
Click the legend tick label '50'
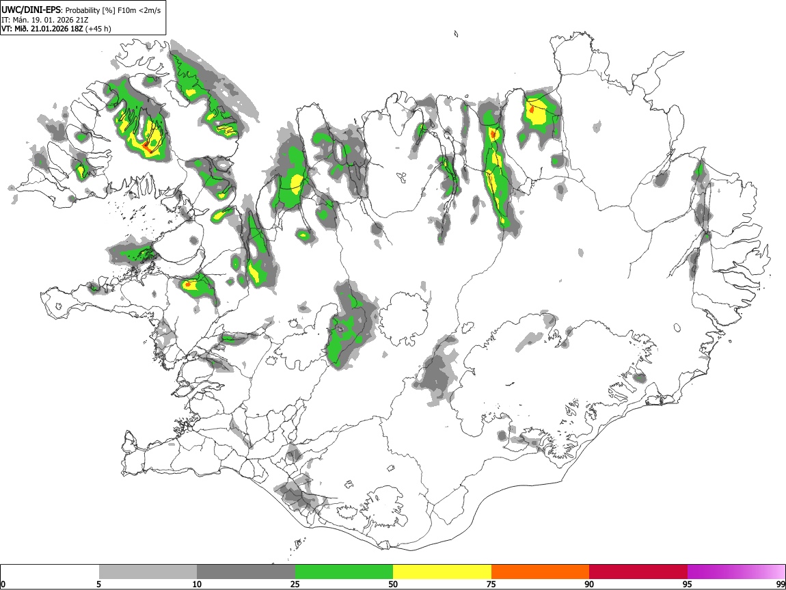(393, 584)
